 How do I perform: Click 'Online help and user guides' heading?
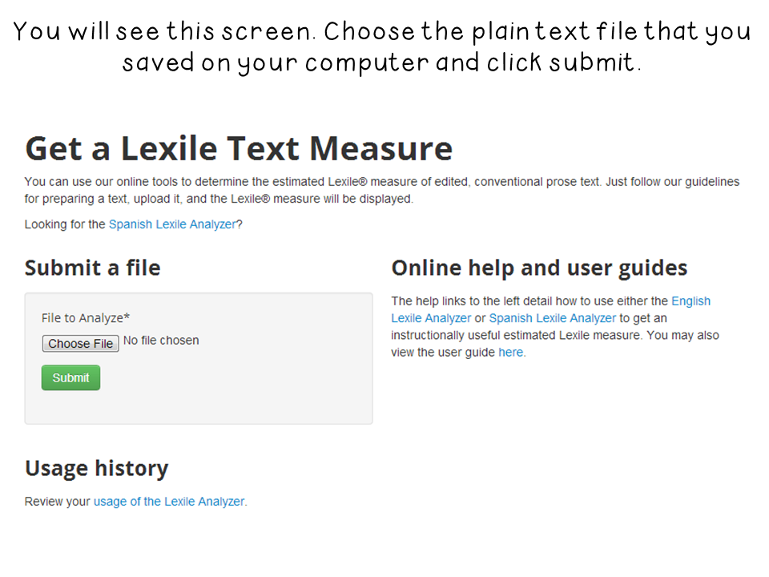tap(539, 268)
